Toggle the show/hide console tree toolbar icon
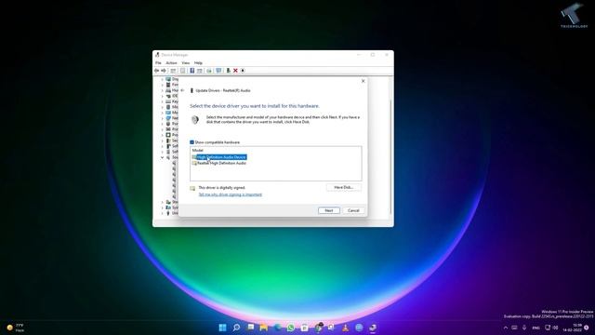The image size is (595, 335). 173,71
